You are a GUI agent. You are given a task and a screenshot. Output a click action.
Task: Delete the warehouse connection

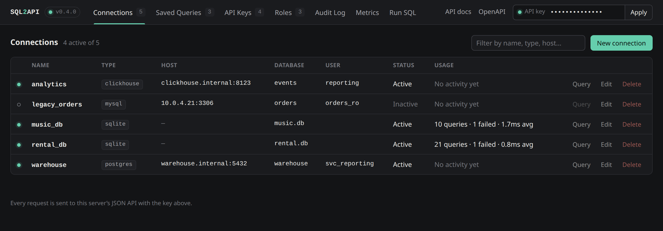pyautogui.click(x=632, y=165)
